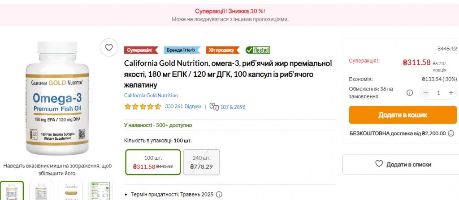
Task: Select the softgel capsule thumbnail
Action: point(70,191)
